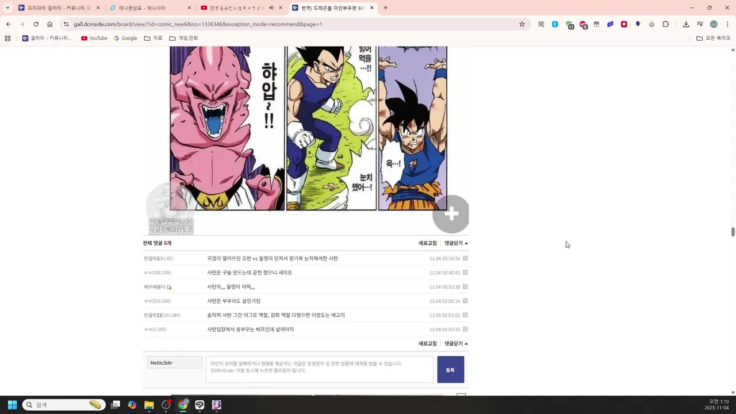Viewport: 736px width, 414px height.
Task: Grab the page vertical scrollbar thumb
Action: [733, 232]
